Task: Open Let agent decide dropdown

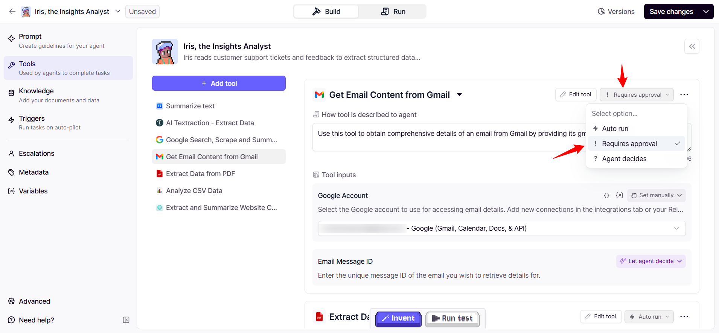Action: 651,261
